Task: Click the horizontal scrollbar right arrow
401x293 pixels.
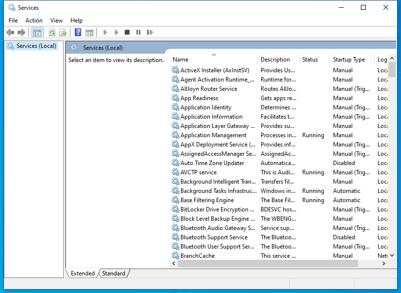Action: tap(384, 263)
